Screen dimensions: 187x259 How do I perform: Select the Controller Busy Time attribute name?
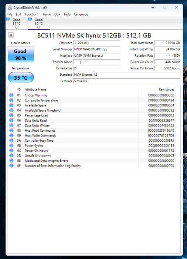point(39,141)
